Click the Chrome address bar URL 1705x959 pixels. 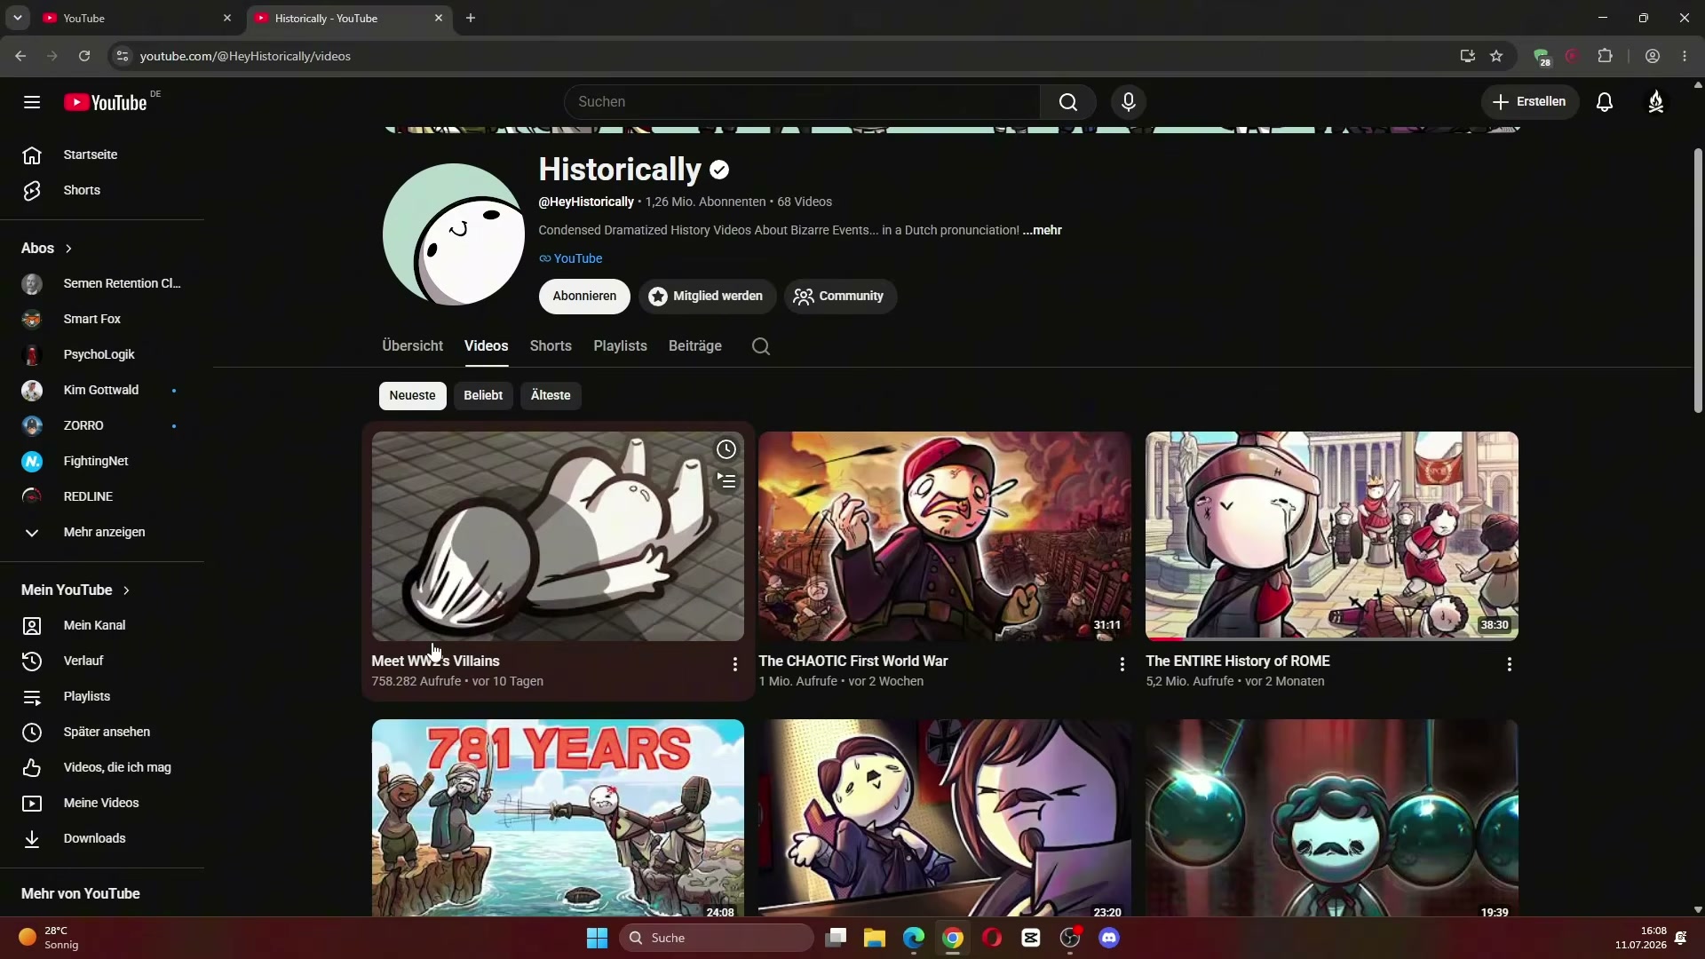[x=245, y=56]
